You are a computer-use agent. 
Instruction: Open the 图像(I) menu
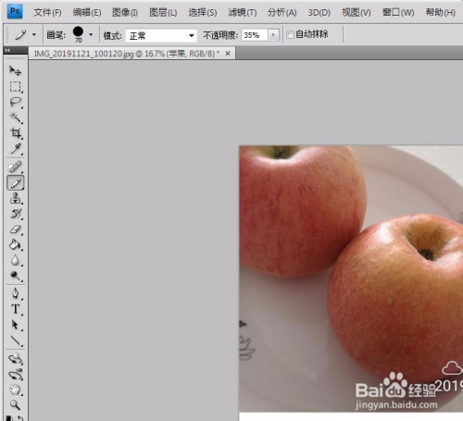(125, 13)
